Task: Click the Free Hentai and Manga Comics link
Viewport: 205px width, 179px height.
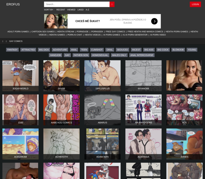Action: pyautogui.click(x=145, y=32)
